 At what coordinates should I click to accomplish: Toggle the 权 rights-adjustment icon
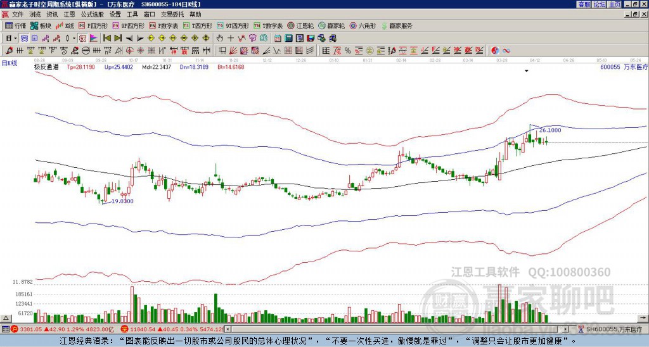click(82, 39)
